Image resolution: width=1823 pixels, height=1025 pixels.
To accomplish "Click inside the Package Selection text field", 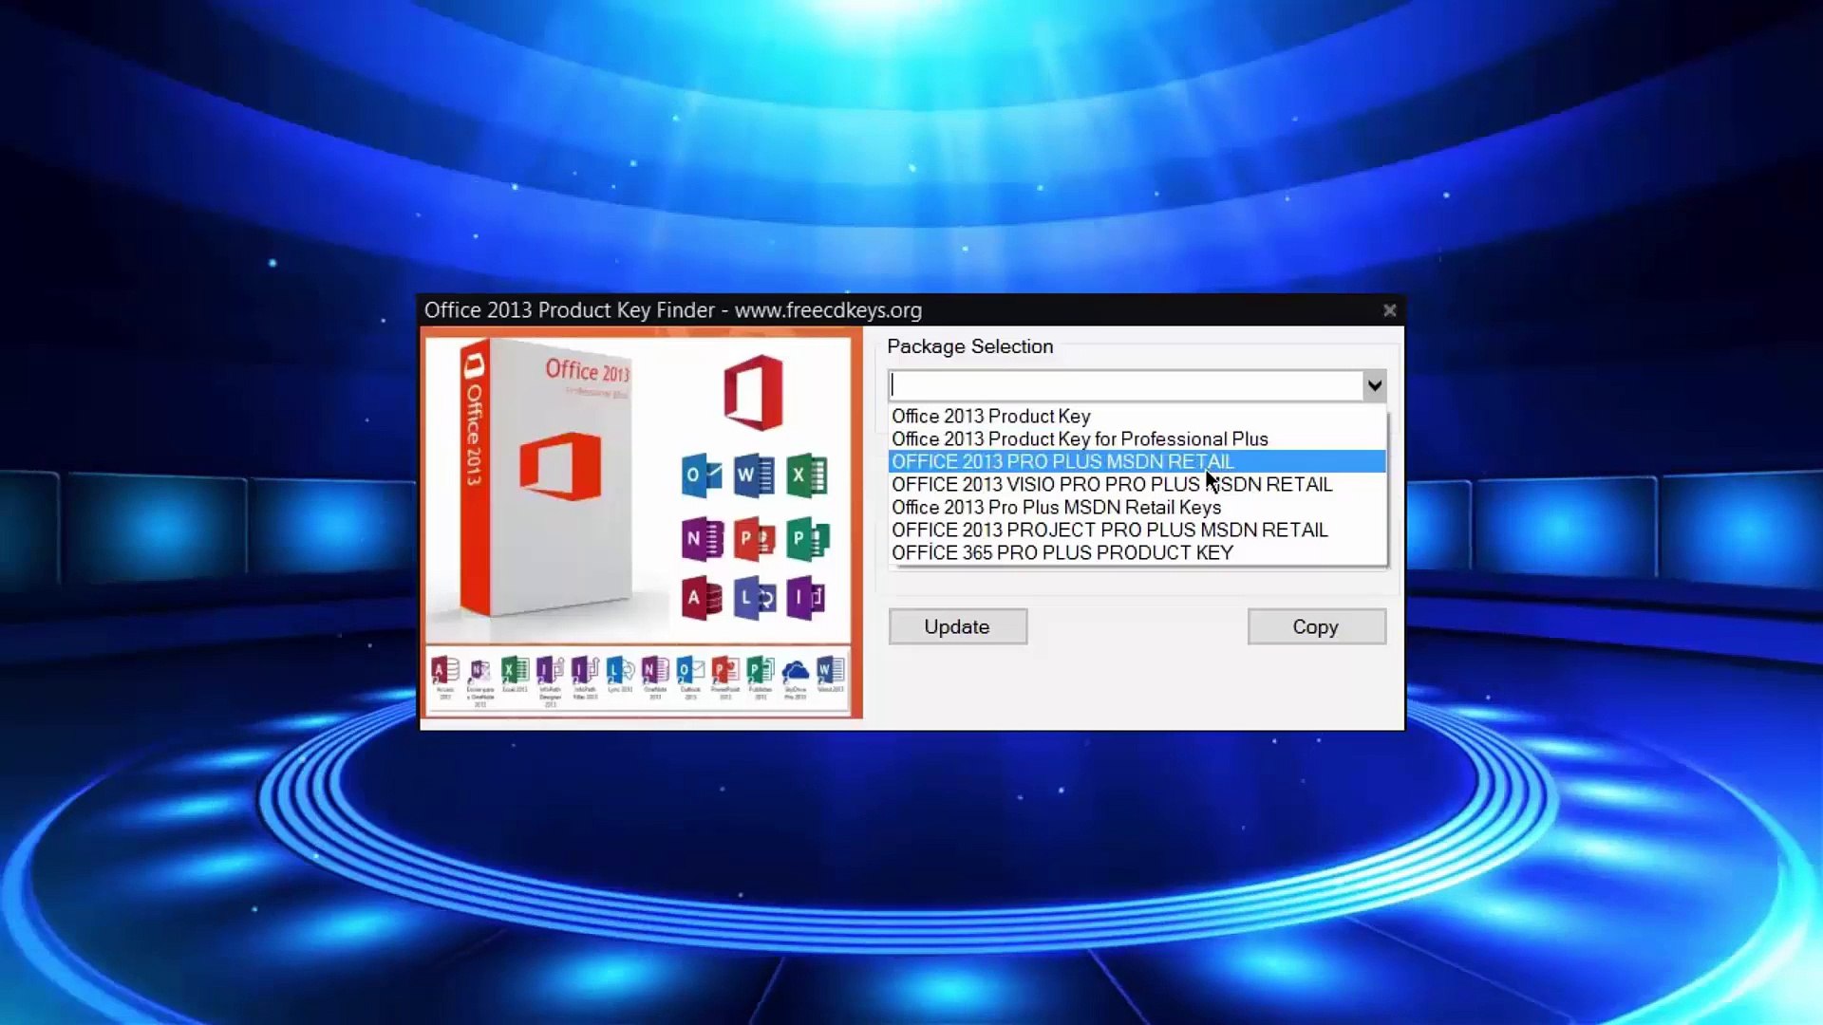I will pyautogui.click(x=1126, y=385).
